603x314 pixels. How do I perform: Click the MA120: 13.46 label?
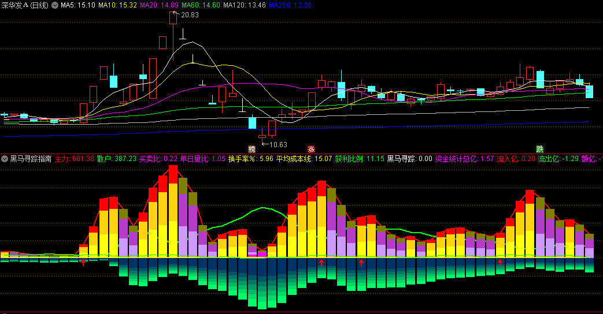245,5
